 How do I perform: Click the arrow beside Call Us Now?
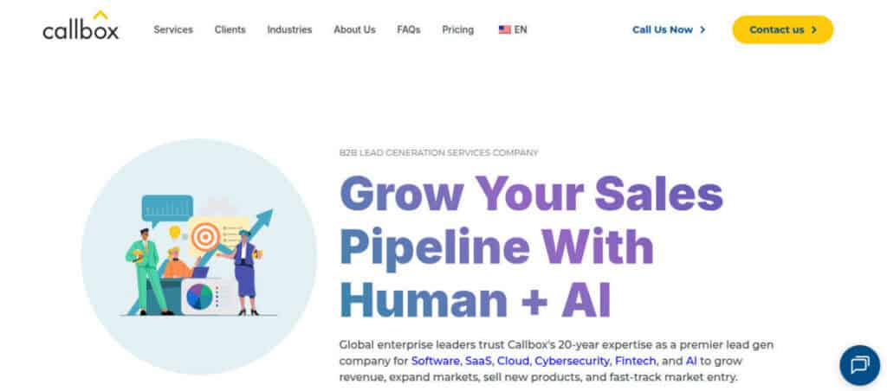pos(702,29)
